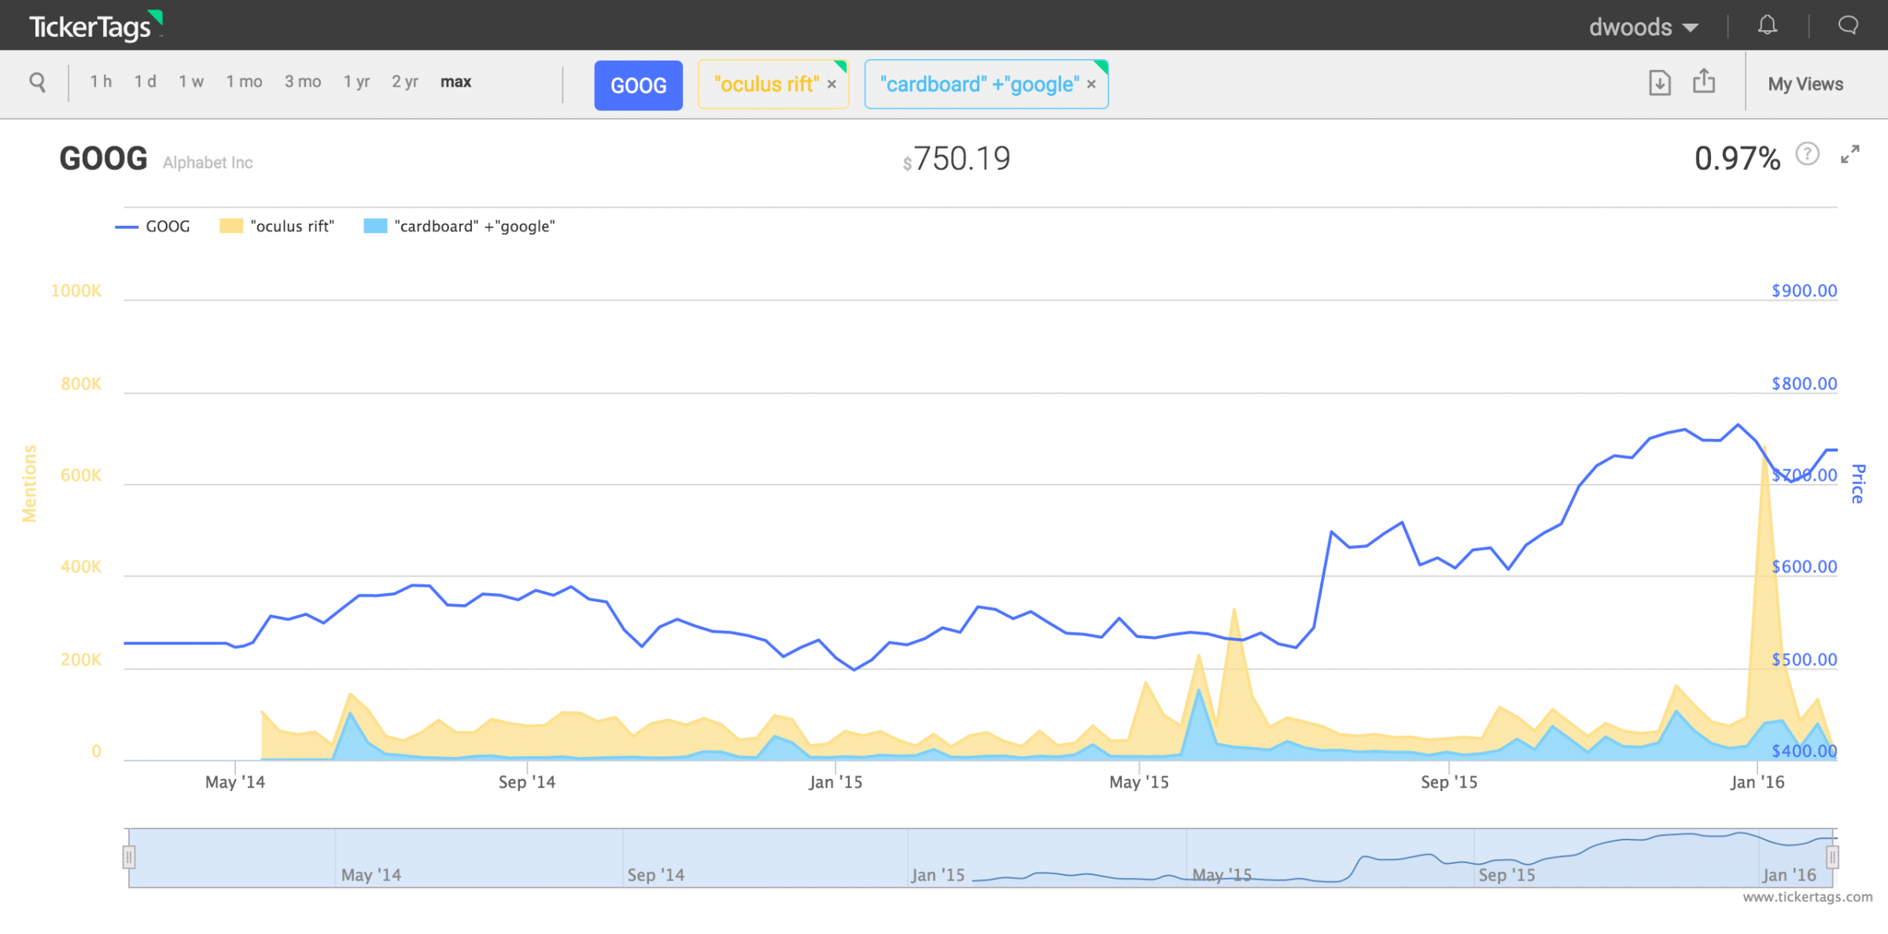The height and width of the screenshot is (934, 1888).
Task: Click the Price axis title
Action: (1858, 483)
